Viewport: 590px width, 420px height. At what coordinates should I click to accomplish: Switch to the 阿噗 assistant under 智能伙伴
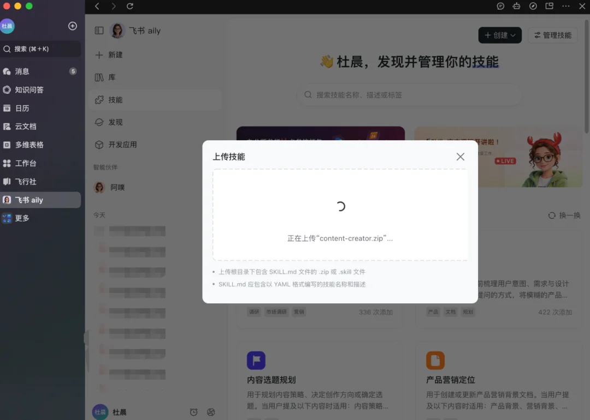point(109,187)
